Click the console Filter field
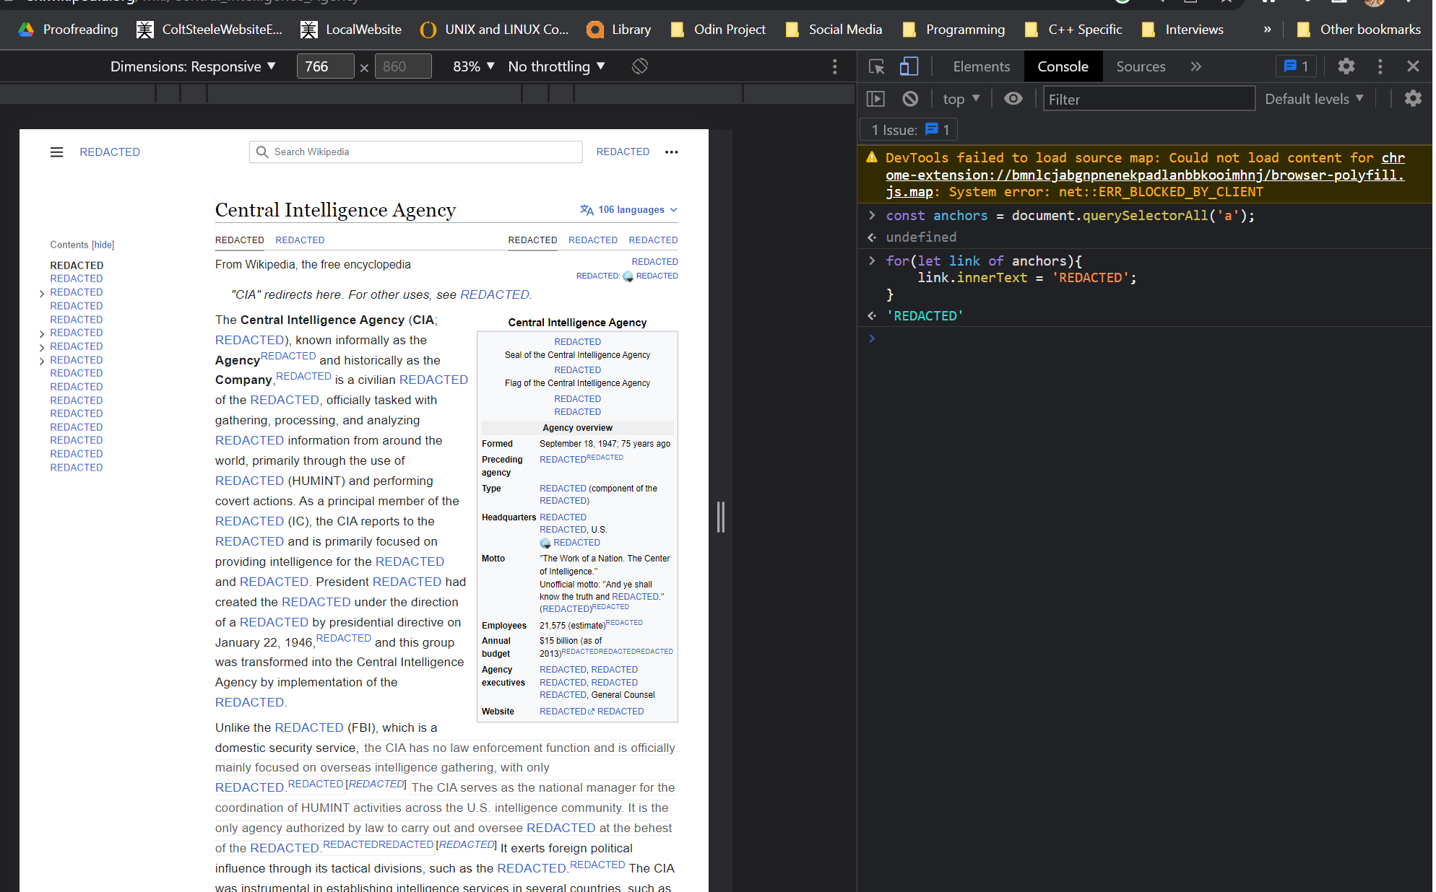 (x=1149, y=99)
